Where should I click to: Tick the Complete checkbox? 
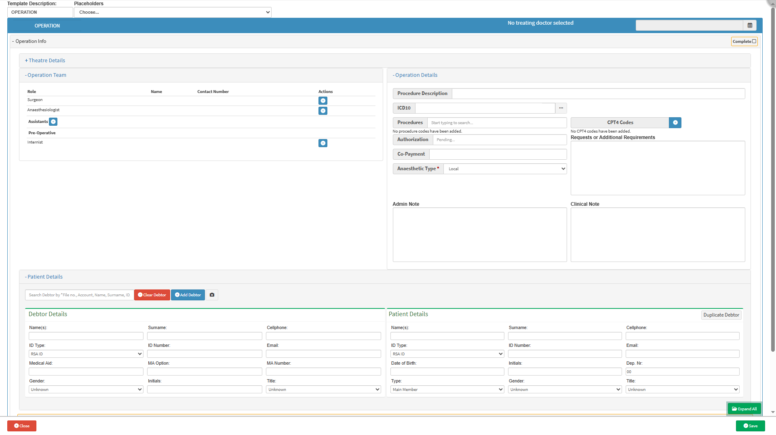pyautogui.click(x=754, y=41)
